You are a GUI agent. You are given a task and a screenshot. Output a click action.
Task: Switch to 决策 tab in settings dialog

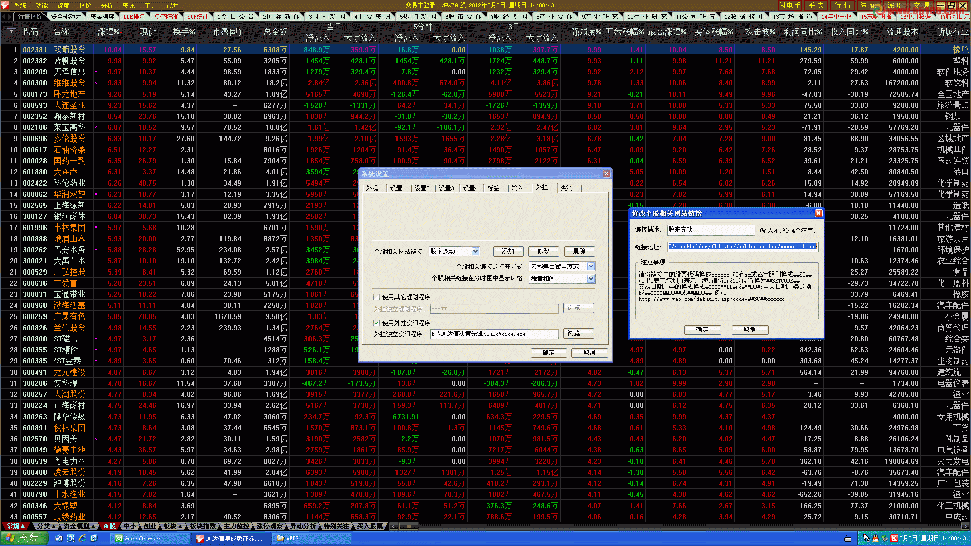pyautogui.click(x=566, y=188)
